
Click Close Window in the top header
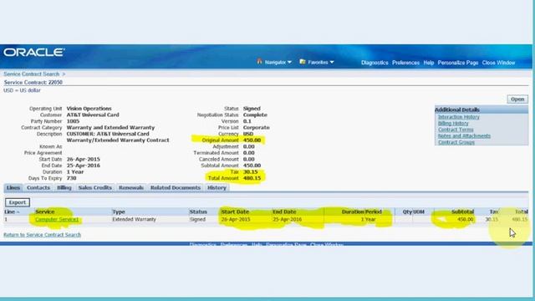click(498, 63)
